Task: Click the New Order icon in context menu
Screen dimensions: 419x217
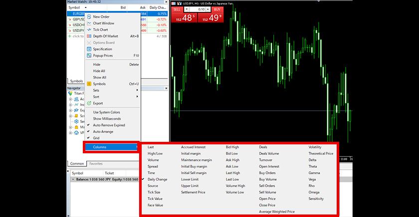Action: (89, 17)
